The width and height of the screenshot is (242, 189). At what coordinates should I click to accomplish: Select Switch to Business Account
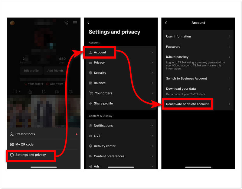coord(198,78)
